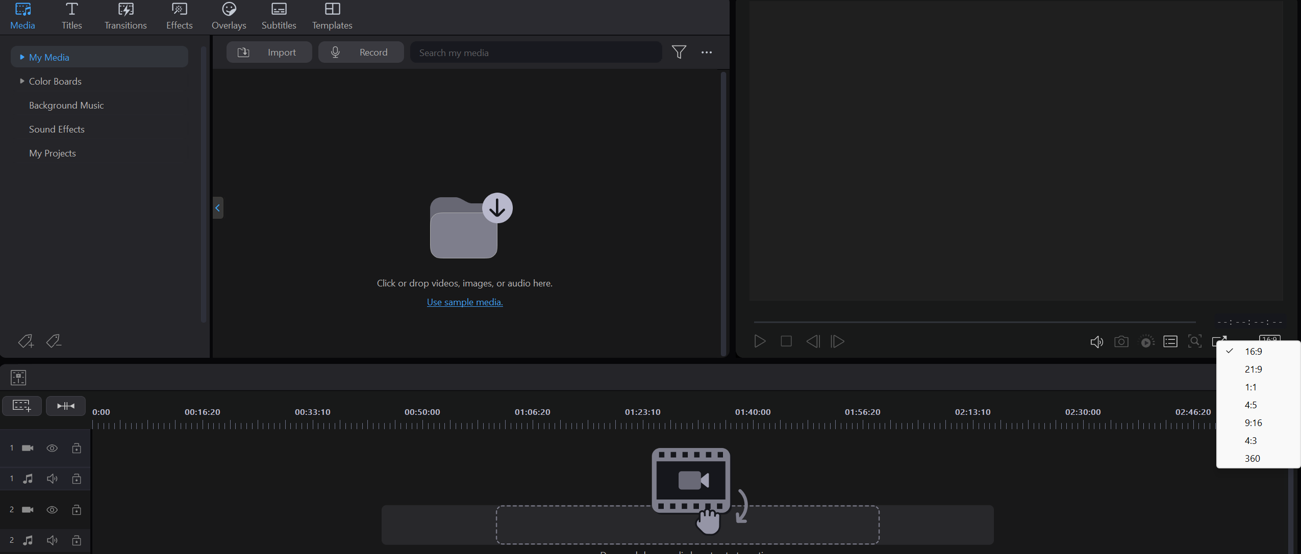
Task: Collapse the library side panel chevron
Action: click(x=218, y=207)
